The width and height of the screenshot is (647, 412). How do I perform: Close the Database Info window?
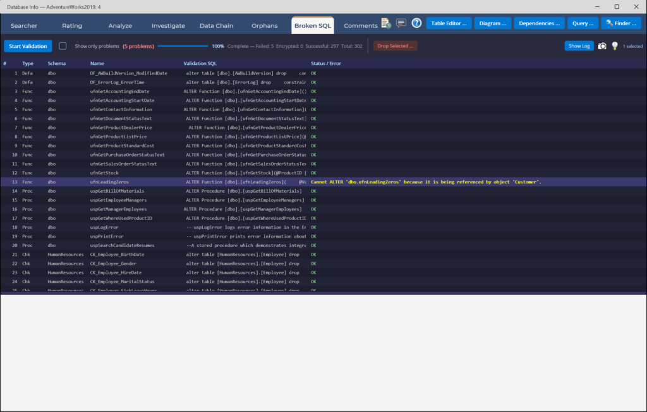coord(636,6)
